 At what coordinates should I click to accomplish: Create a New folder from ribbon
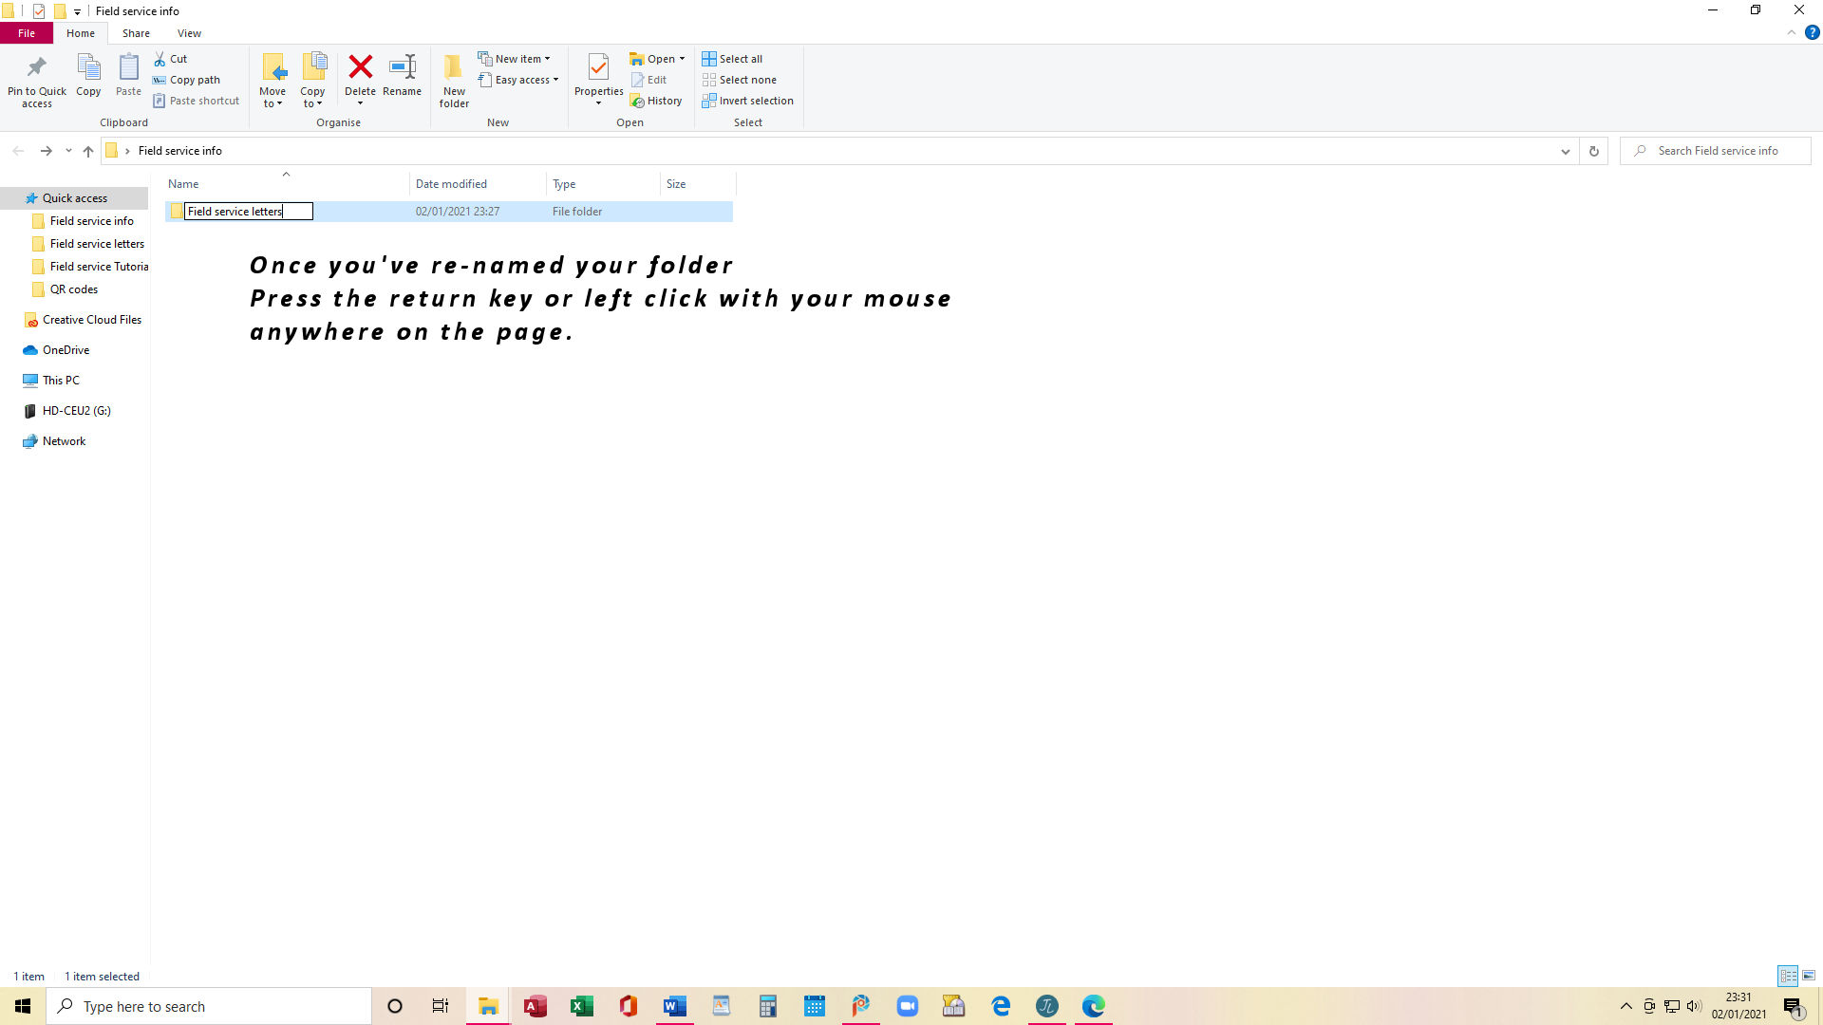[x=454, y=80]
